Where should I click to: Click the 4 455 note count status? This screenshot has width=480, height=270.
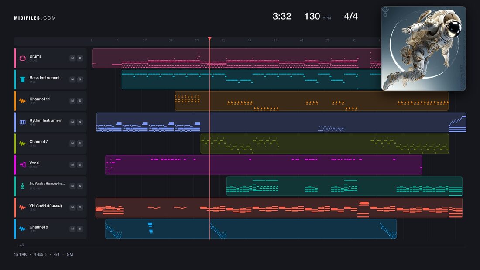pos(40,255)
